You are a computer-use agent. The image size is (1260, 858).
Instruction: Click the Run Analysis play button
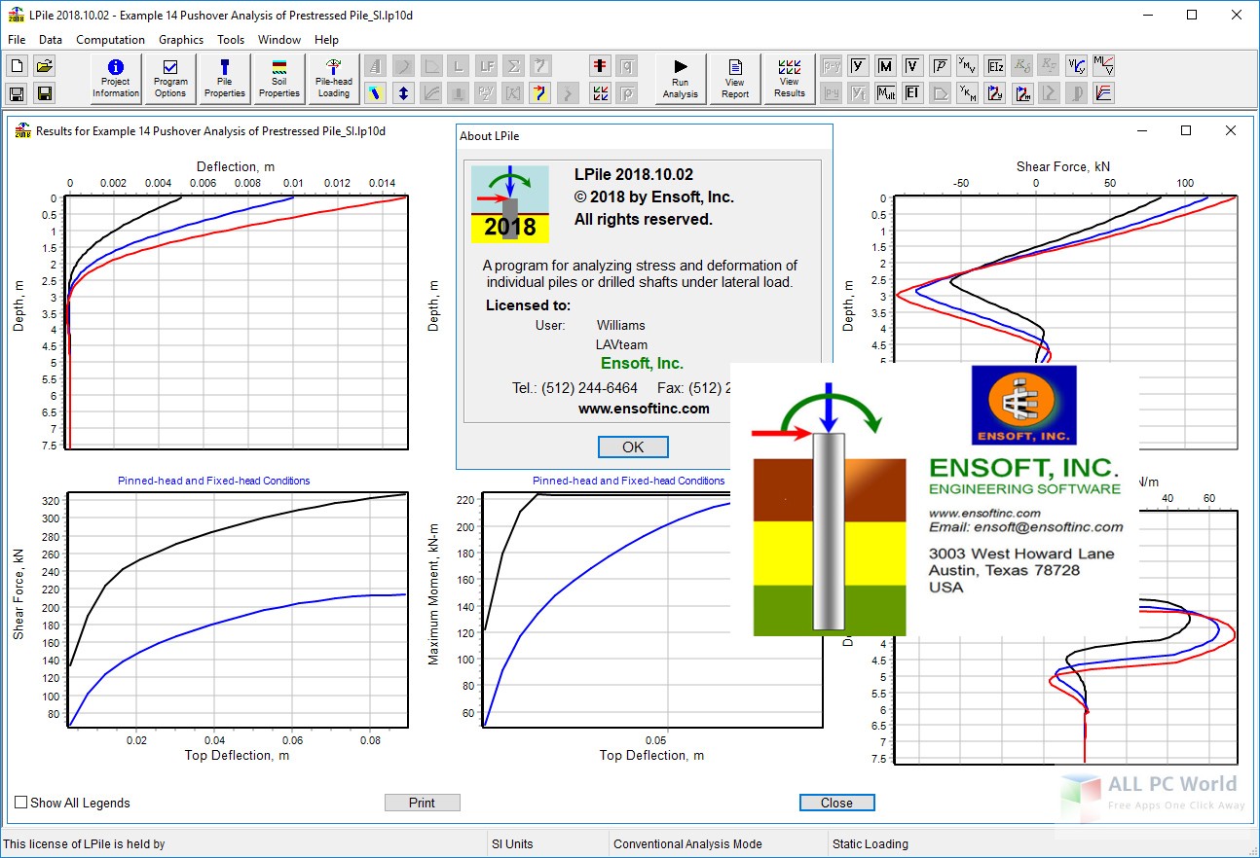(x=681, y=79)
